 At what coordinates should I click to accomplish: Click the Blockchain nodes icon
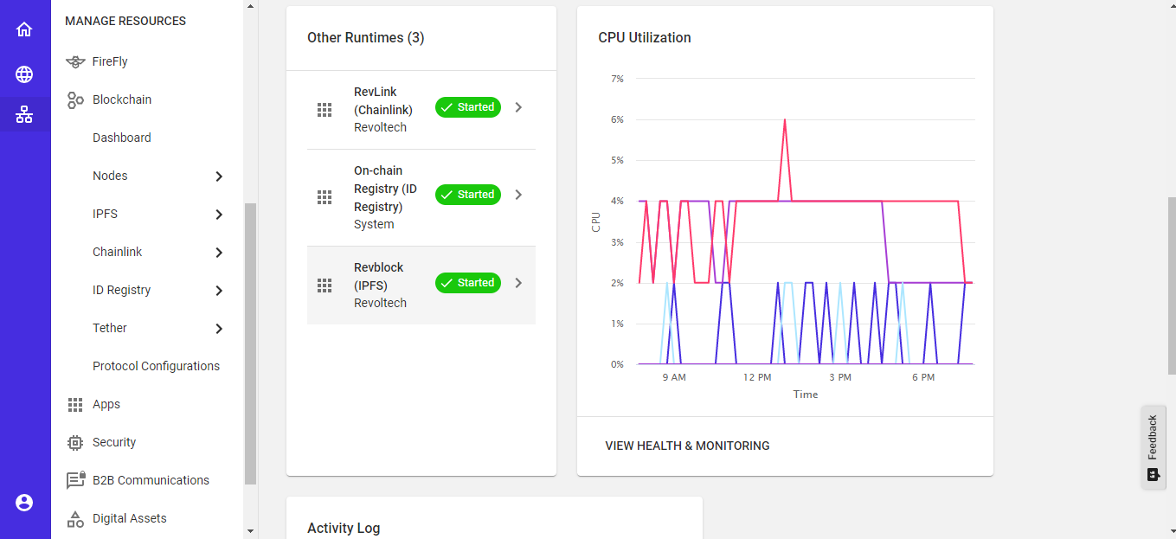[75, 99]
